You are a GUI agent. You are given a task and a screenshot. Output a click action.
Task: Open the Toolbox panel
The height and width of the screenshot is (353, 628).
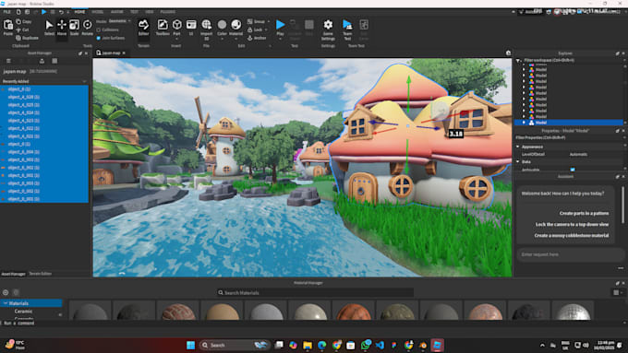click(163, 28)
